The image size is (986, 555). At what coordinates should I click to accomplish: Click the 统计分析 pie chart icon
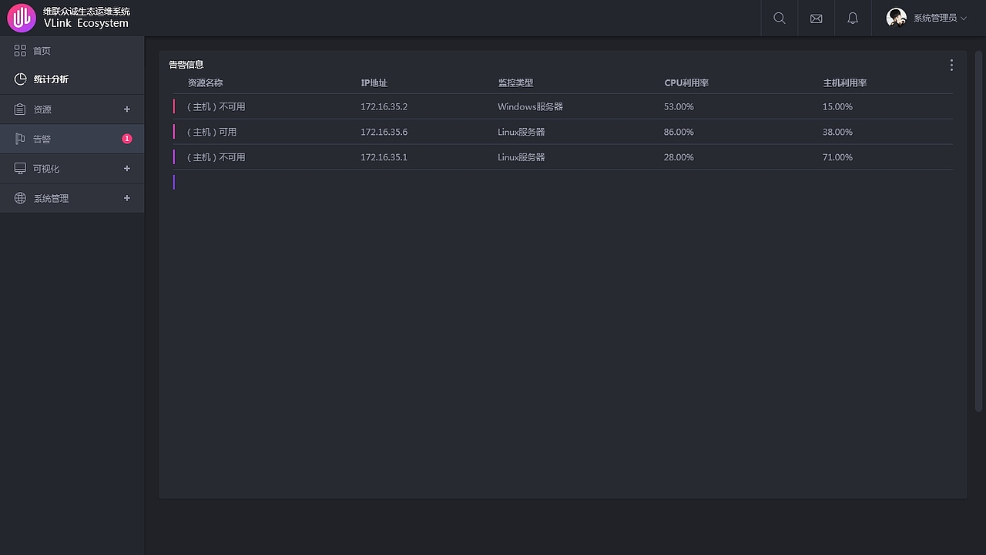coord(20,79)
